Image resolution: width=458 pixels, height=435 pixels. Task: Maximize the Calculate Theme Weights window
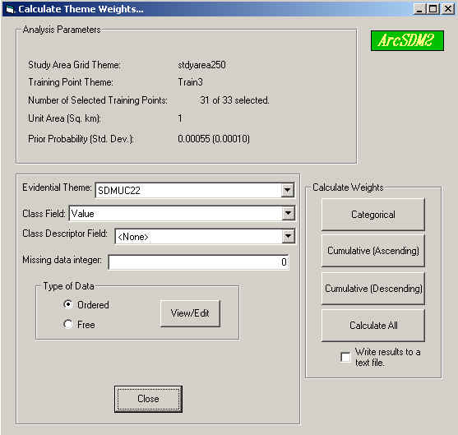point(433,9)
